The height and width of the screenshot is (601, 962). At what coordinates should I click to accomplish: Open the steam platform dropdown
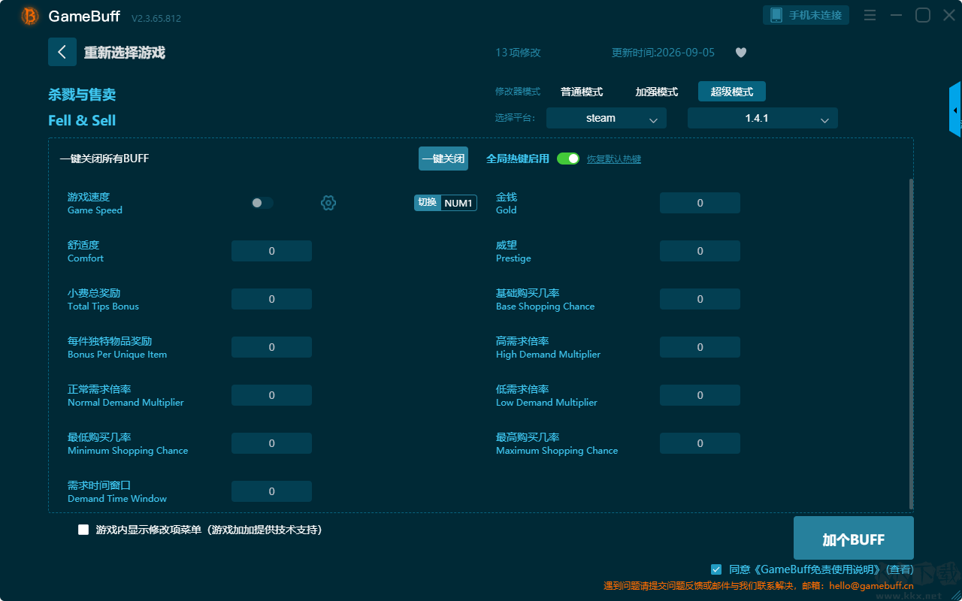pos(607,118)
